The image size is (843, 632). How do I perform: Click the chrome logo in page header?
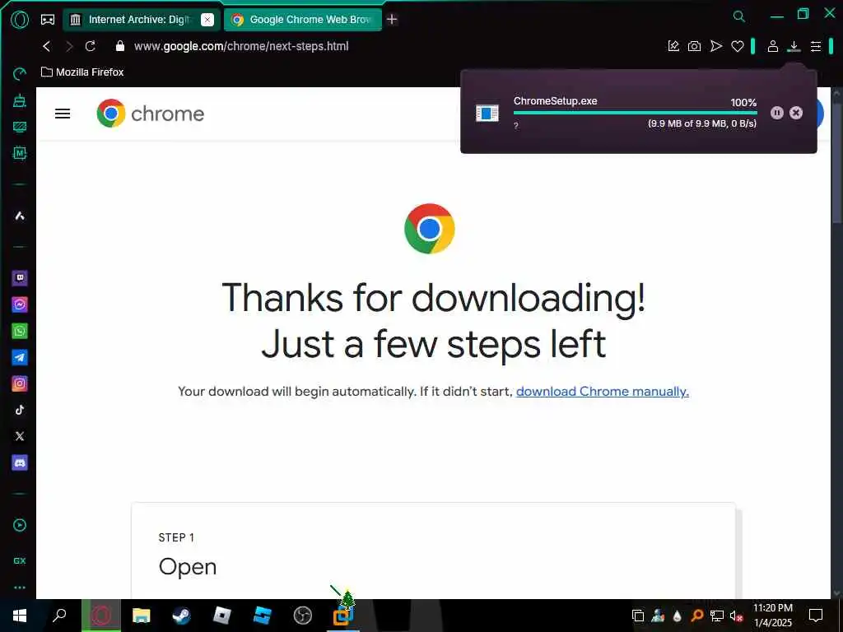click(x=151, y=114)
